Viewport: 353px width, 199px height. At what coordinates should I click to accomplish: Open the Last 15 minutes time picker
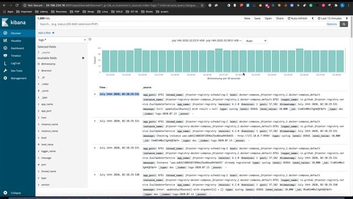[x=330, y=18]
